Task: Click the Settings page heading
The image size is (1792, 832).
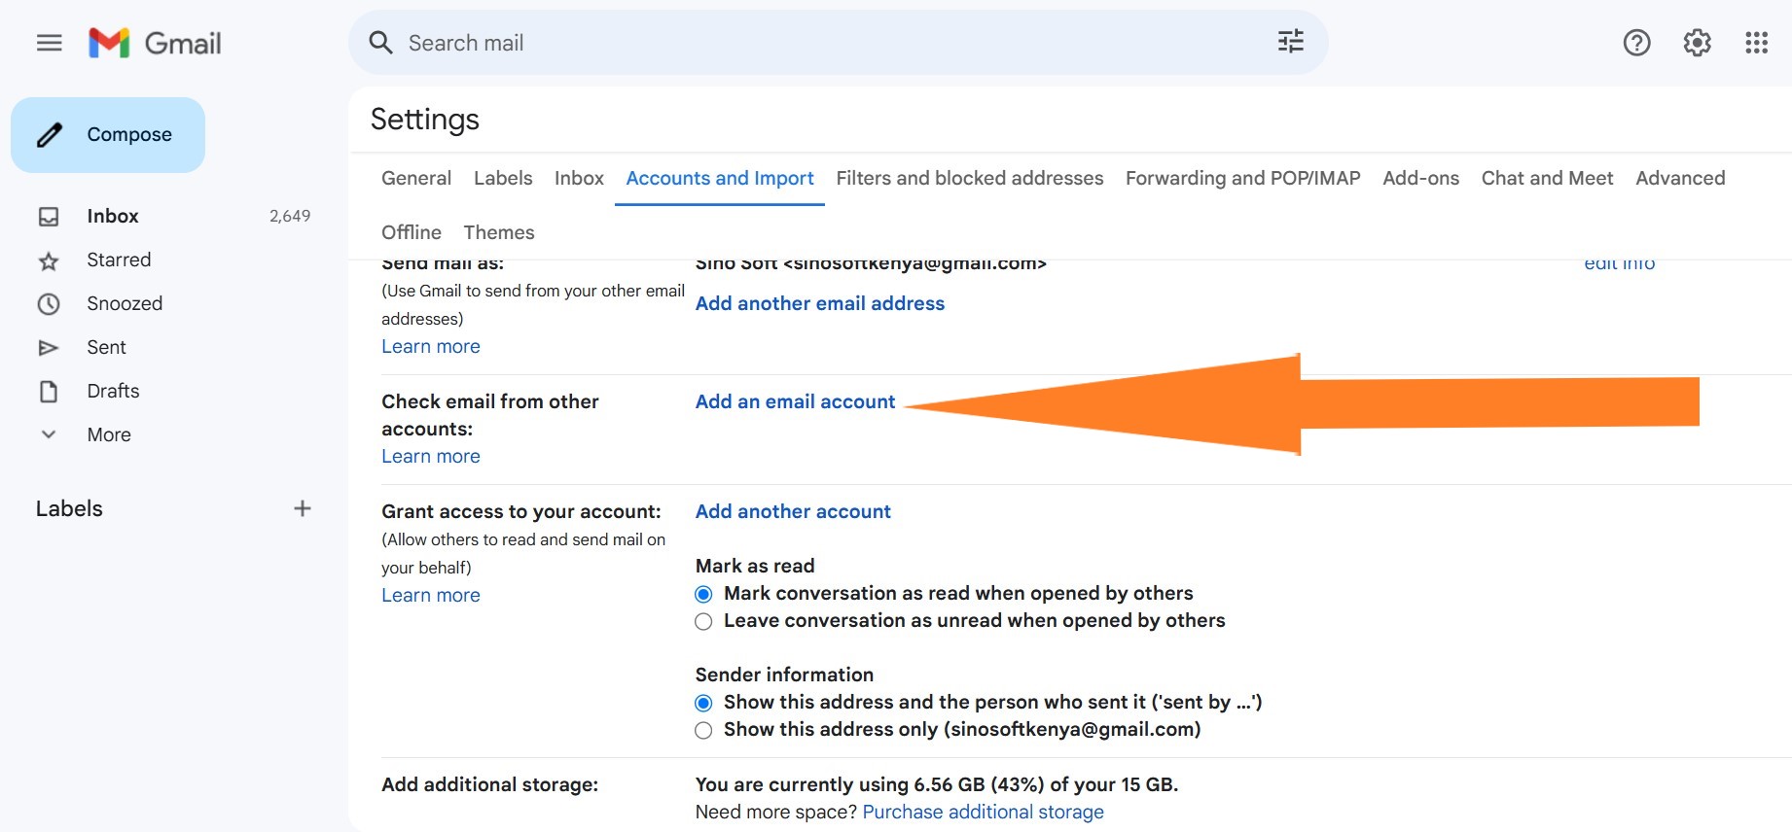Action: (425, 120)
